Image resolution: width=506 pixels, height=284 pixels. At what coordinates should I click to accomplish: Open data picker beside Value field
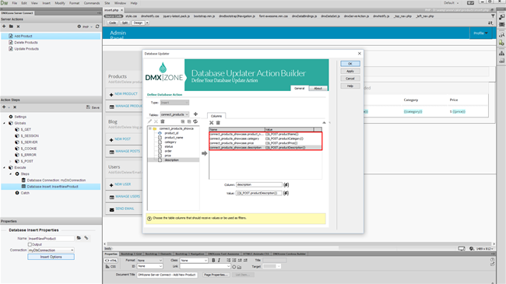(286, 193)
